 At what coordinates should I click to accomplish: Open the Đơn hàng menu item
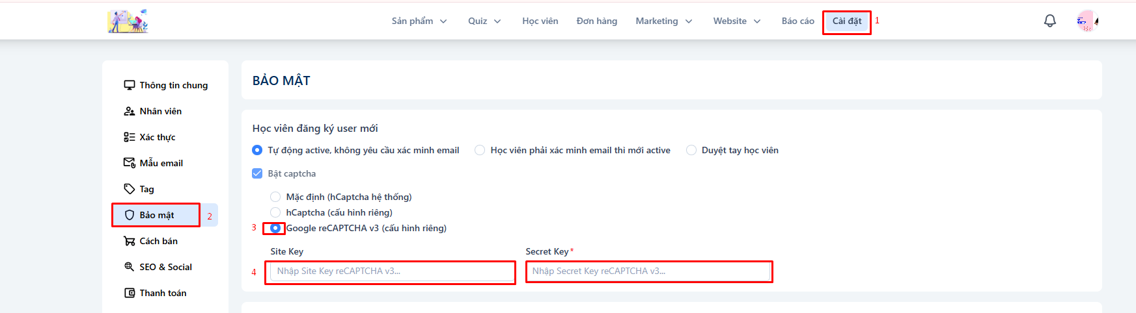596,21
